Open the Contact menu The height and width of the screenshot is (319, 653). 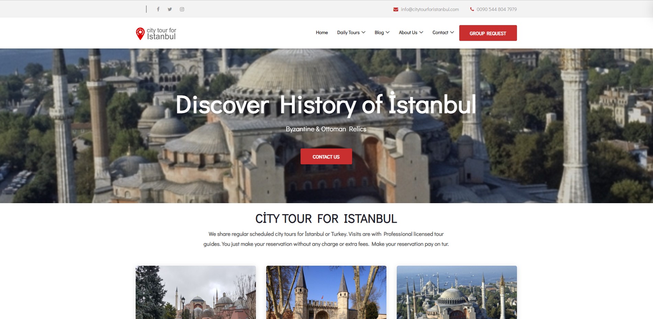440,32
